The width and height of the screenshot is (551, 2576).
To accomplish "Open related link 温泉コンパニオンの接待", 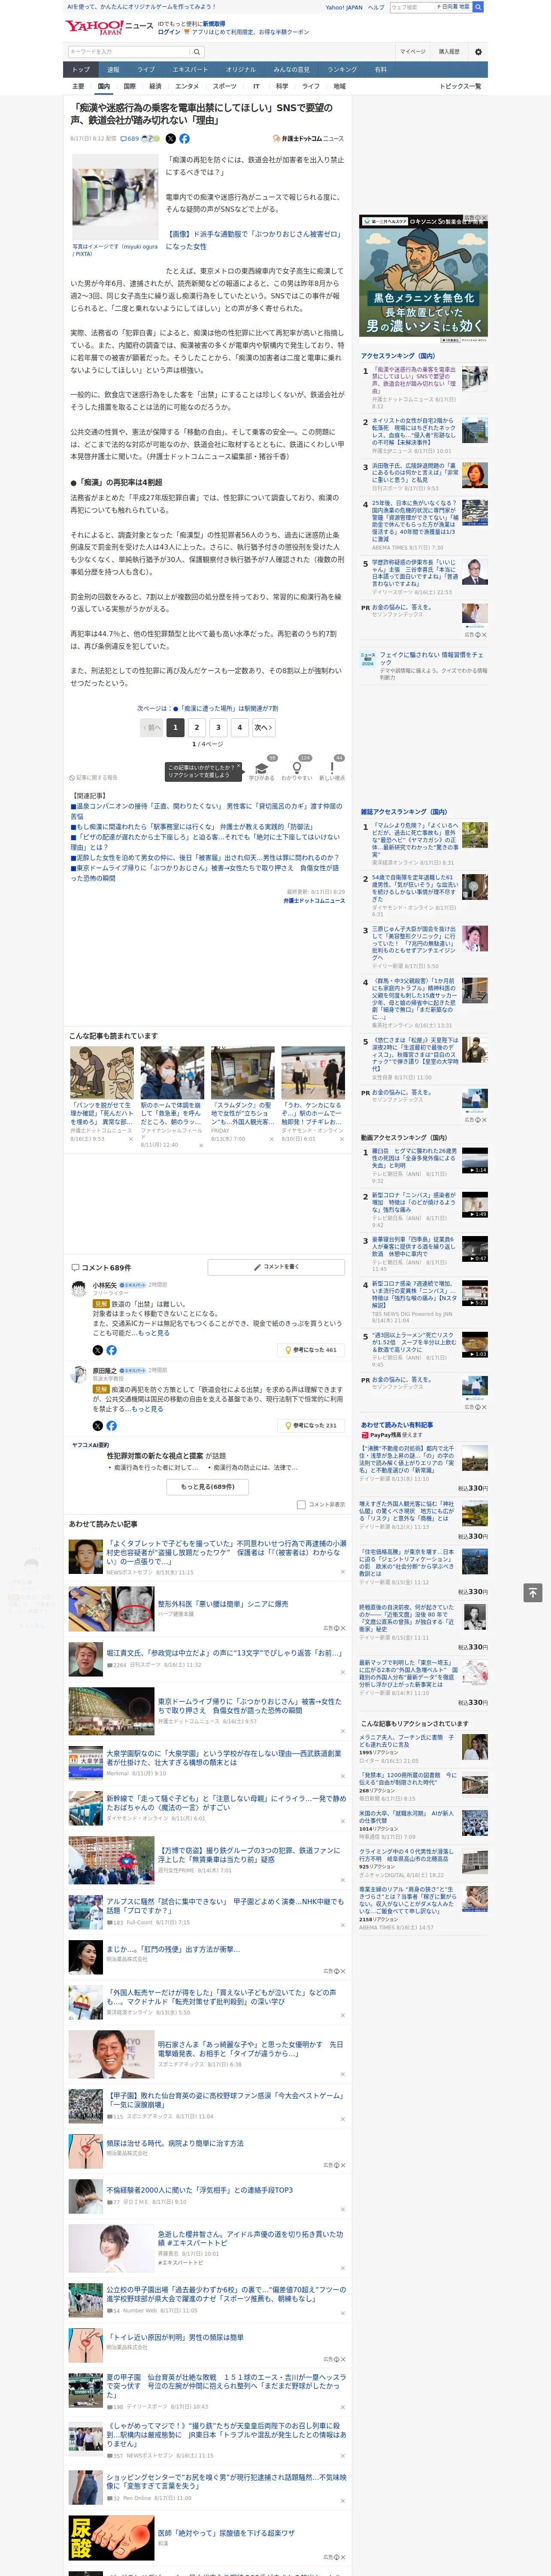I will (x=206, y=811).
